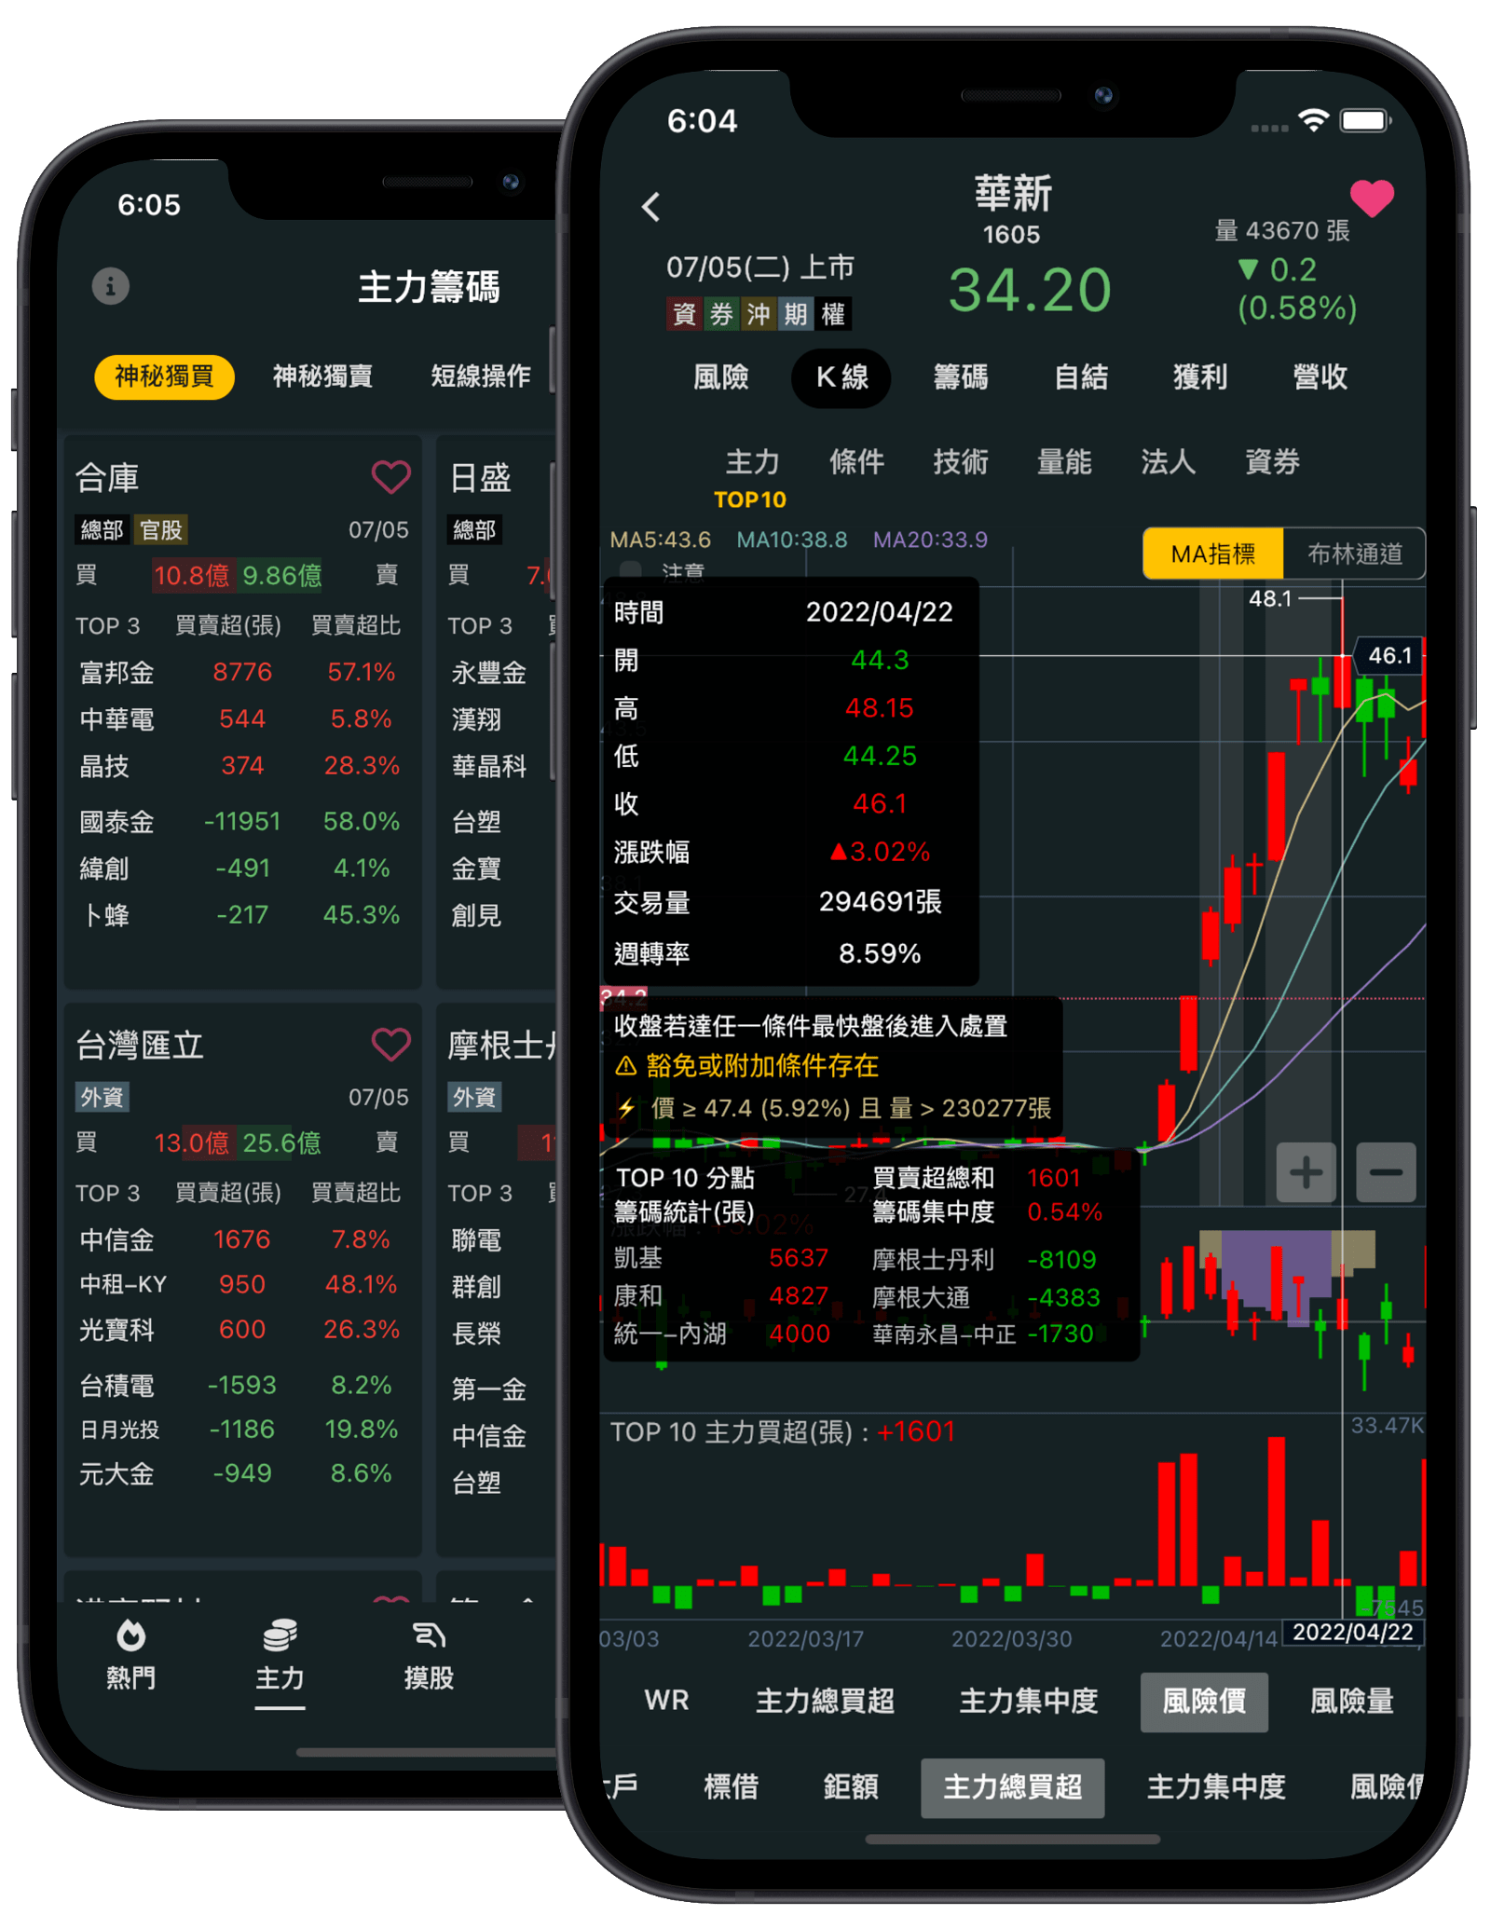Tap 摩根士丹利 broker in TOP 10 popup

pos(933,1259)
